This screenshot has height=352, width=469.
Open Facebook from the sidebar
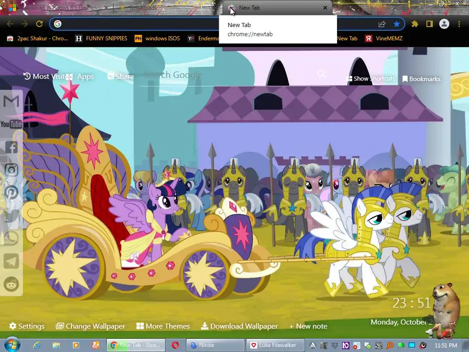(x=11, y=147)
